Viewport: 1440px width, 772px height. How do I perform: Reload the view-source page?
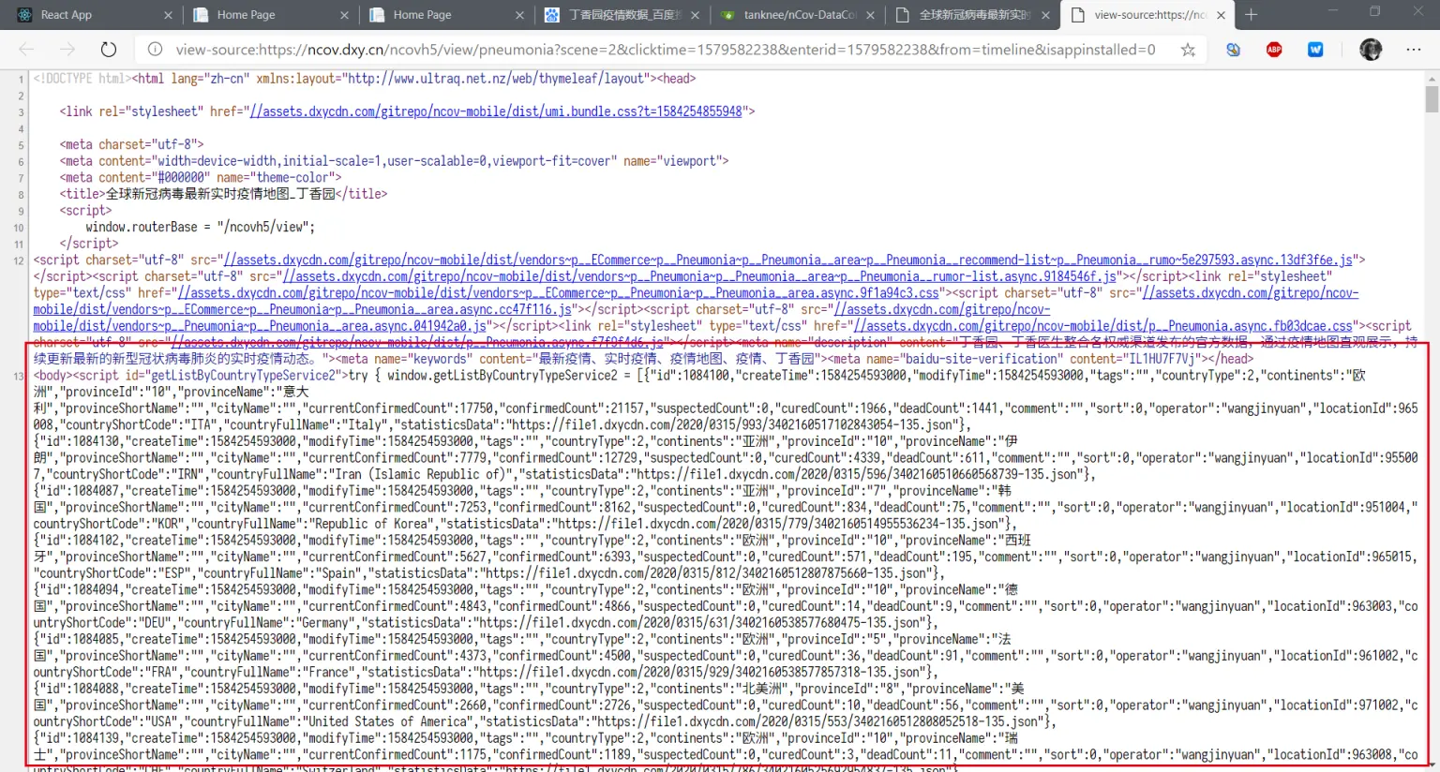pos(109,50)
